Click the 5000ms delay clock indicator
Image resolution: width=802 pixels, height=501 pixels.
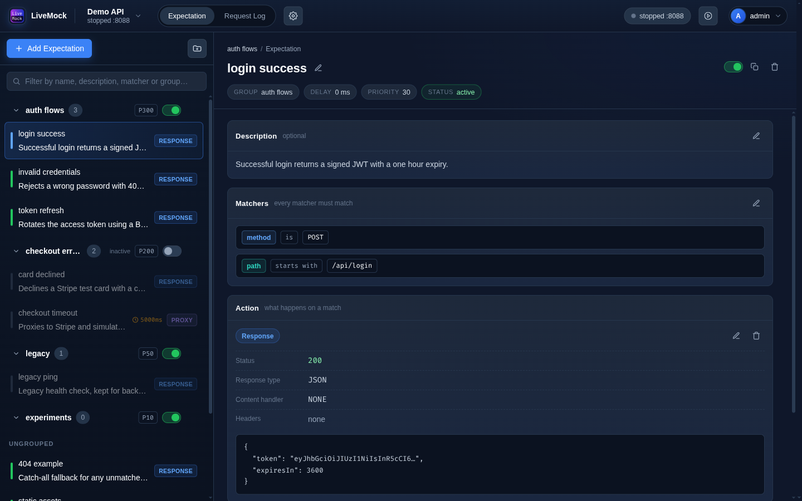147,320
